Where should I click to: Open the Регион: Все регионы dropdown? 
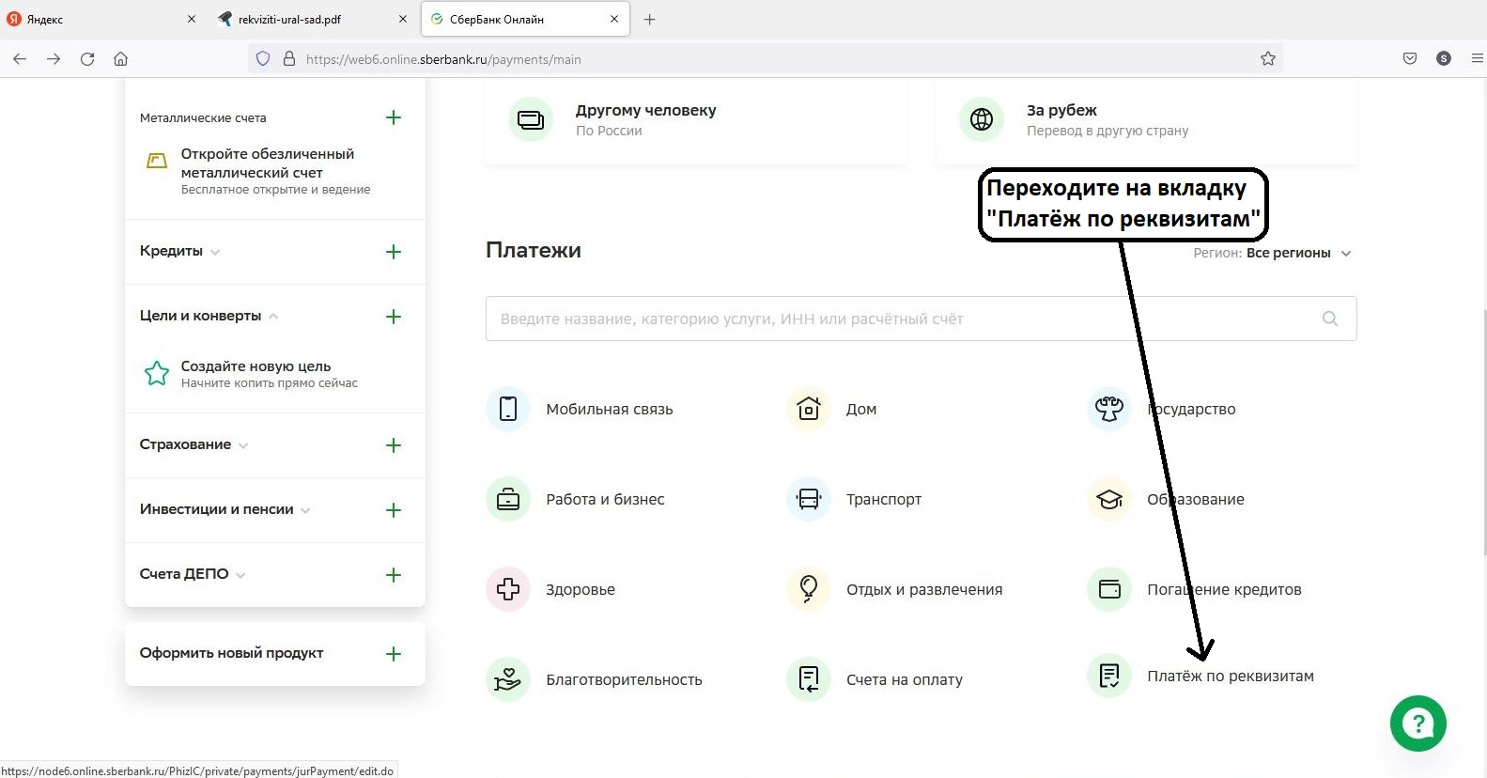pyautogui.click(x=1272, y=253)
